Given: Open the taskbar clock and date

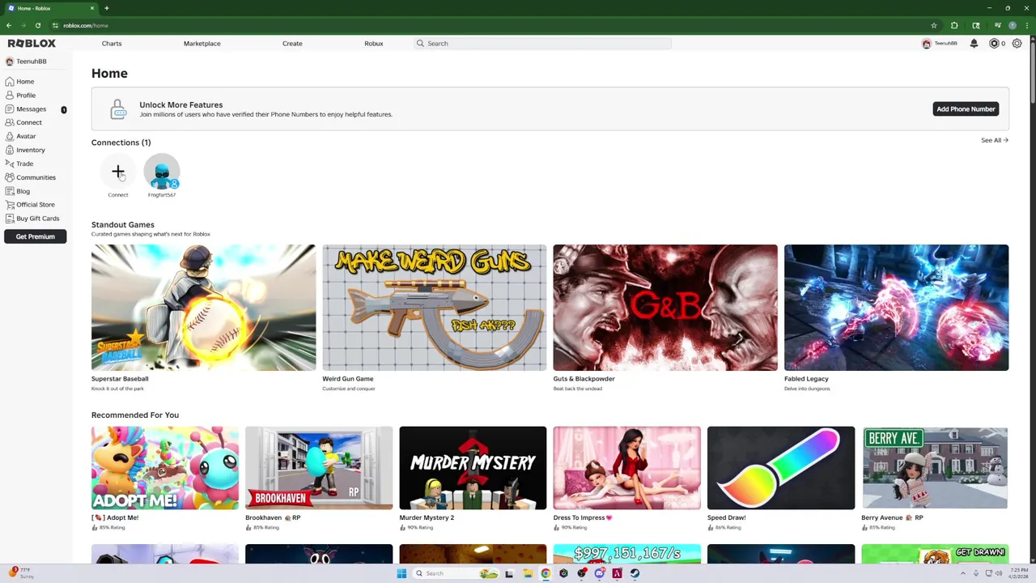Looking at the screenshot, I should [1017, 573].
